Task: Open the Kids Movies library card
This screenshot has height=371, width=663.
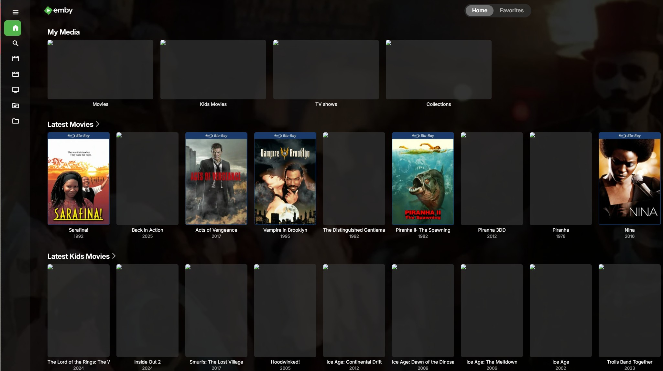Action: [x=213, y=70]
